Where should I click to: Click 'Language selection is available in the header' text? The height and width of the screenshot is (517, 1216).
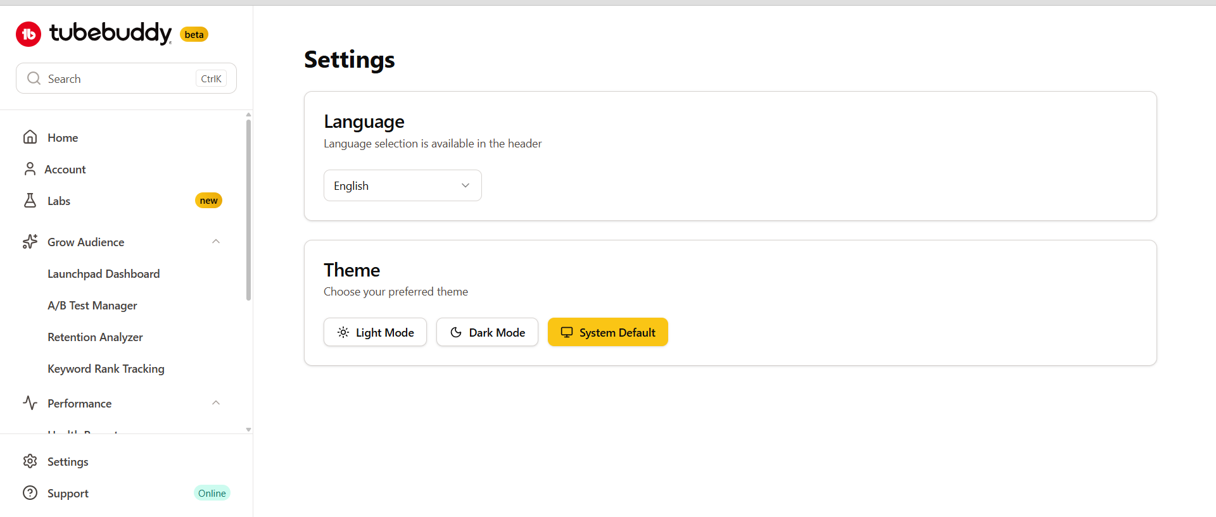433,144
